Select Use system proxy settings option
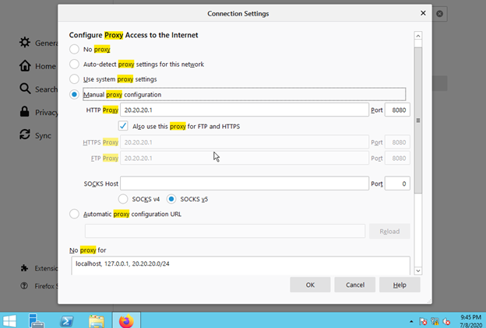The image size is (486, 328). 74,79
